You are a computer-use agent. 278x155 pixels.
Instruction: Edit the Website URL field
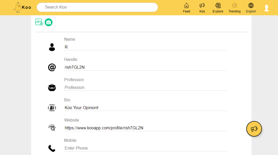[x=145, y=128]
